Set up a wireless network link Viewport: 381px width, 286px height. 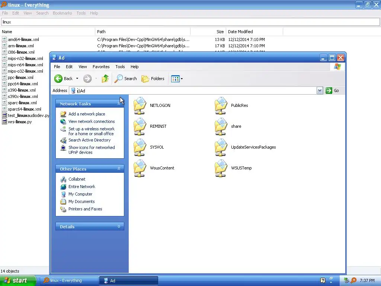(x=92, y=131)
